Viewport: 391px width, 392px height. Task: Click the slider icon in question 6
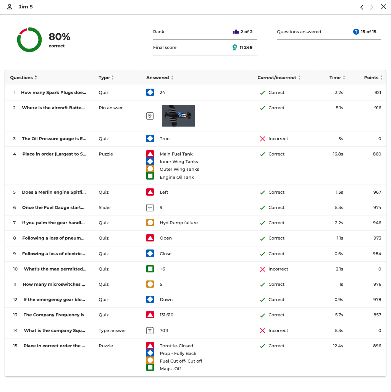coord(150,207)
